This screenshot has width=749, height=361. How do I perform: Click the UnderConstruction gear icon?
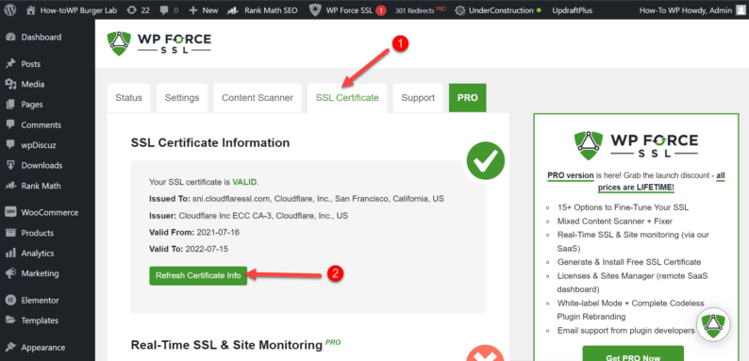460,10
